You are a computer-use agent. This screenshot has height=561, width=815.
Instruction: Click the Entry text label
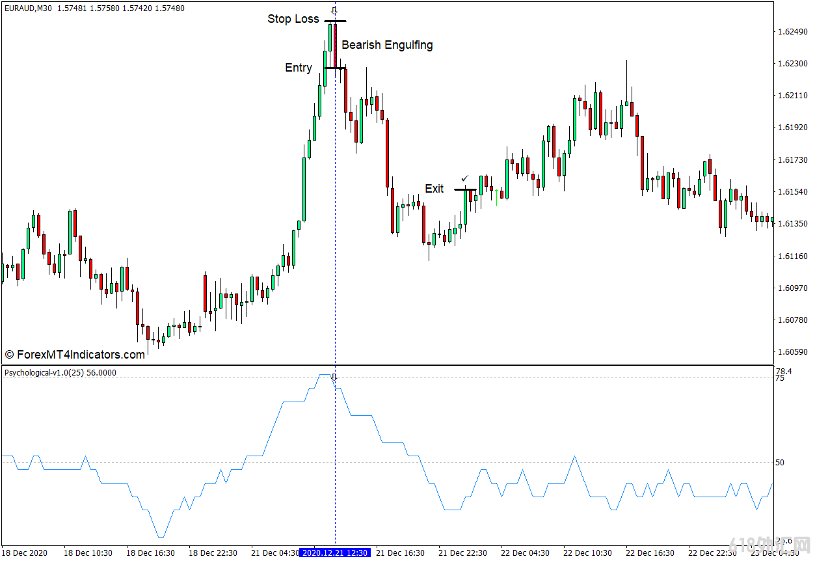point(299,68)
